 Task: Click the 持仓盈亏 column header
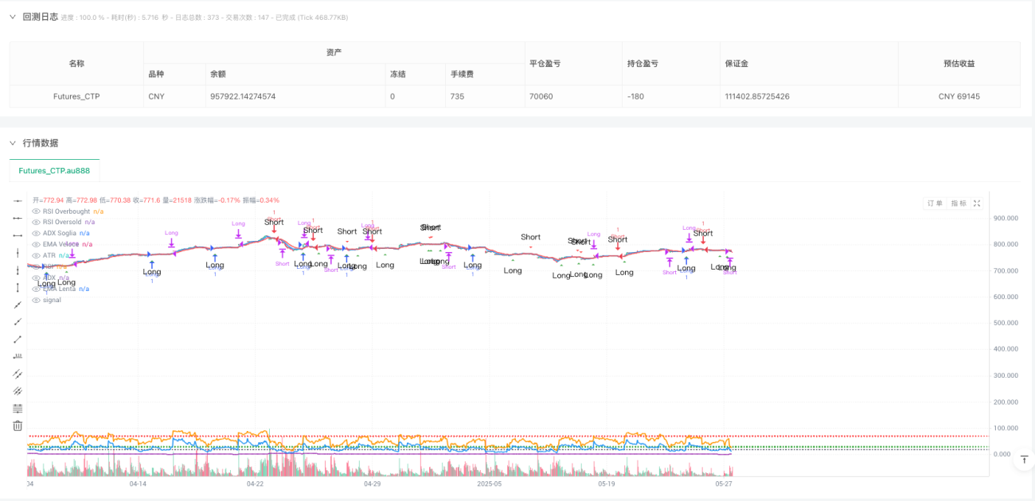coord(671,63)
